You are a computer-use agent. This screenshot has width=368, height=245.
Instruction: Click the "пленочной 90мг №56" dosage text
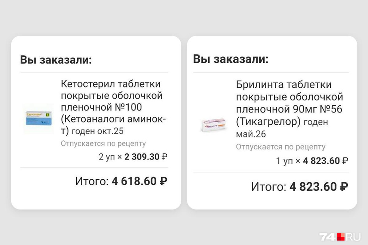pos(289,109)
